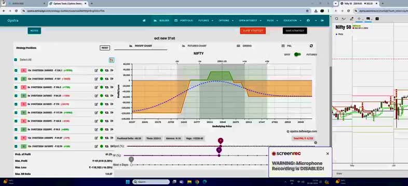
Task: Open the sort legs icon beside Select All
Action: [112, 60]
